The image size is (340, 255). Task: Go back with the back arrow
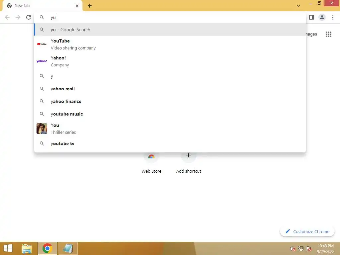(x=7, y=17)
